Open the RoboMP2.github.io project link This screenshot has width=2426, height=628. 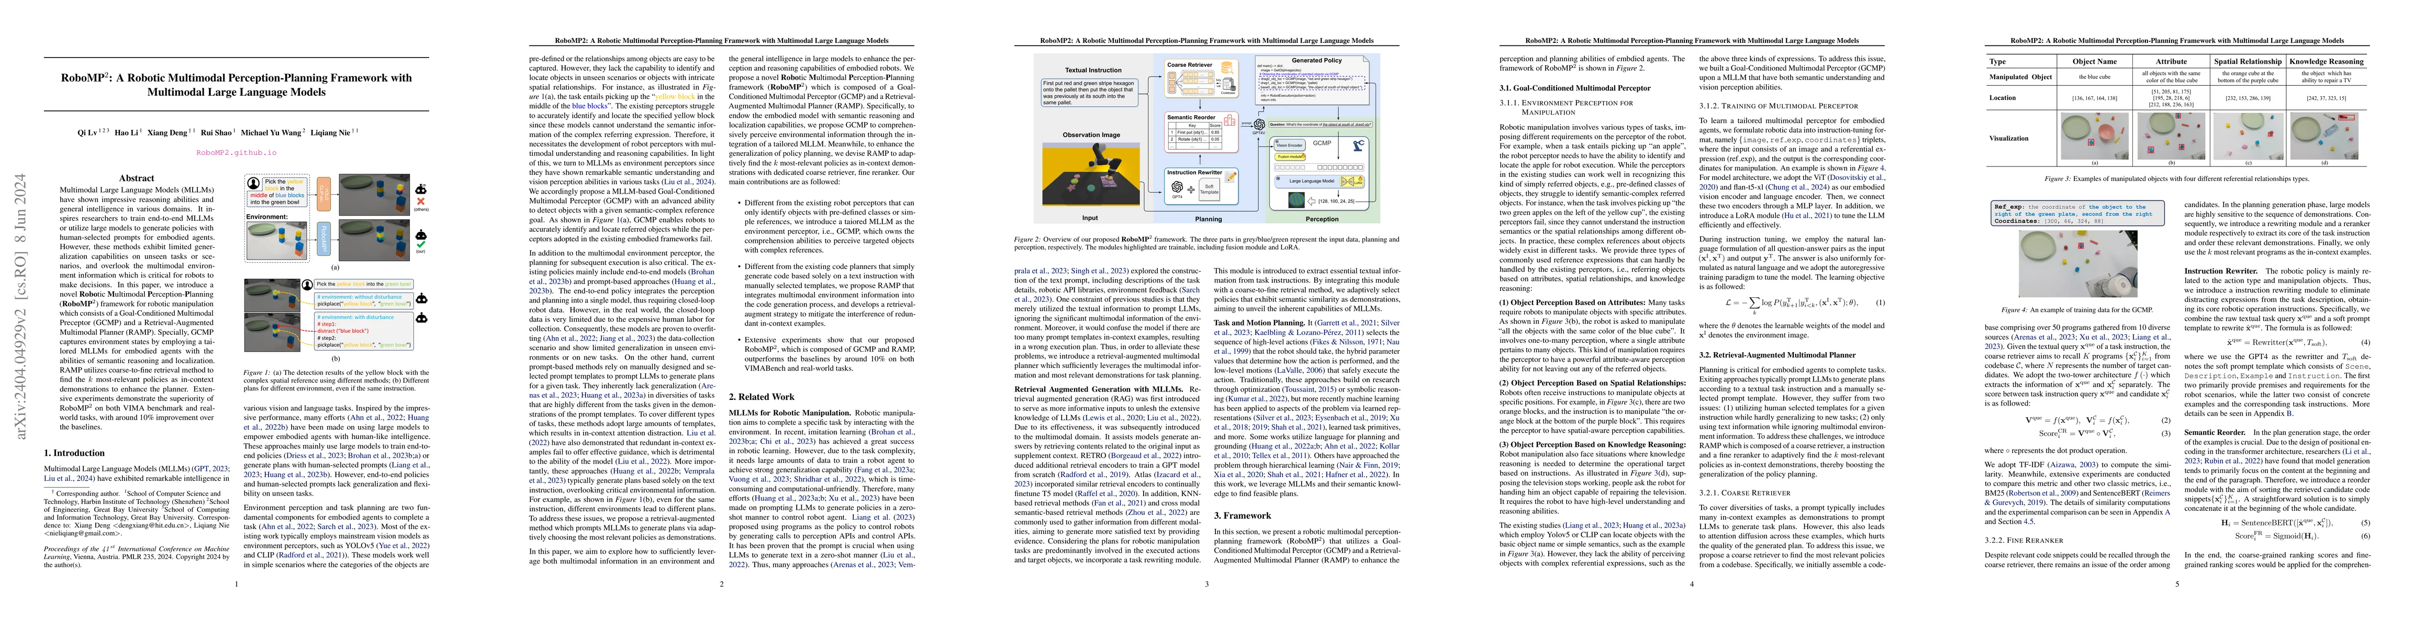tap(237, 152)
